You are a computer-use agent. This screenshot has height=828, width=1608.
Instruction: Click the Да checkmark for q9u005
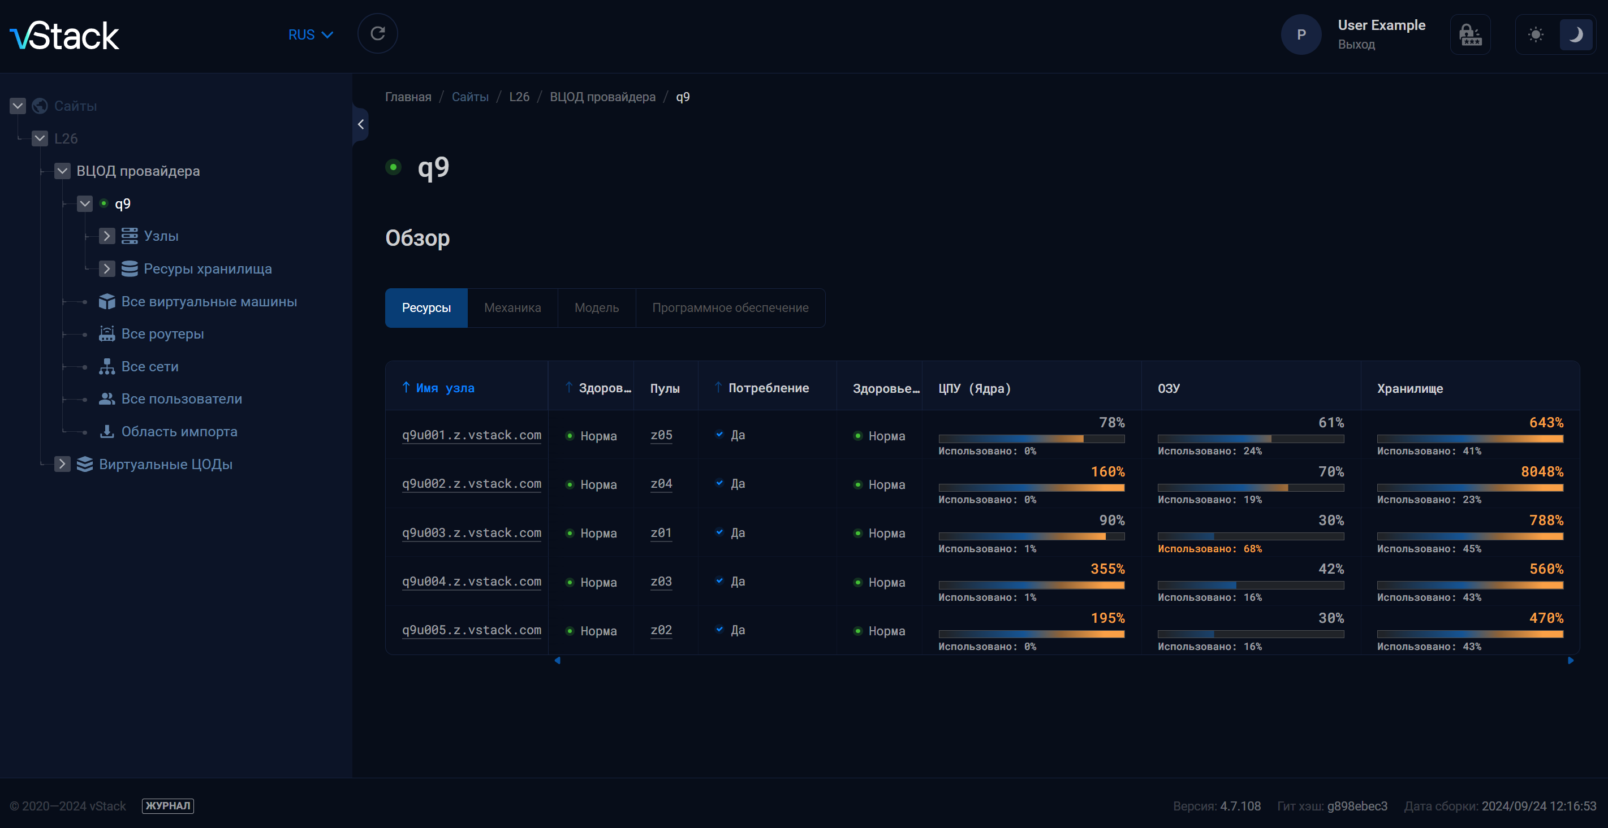pyautogui.click(x=720, y=630)
